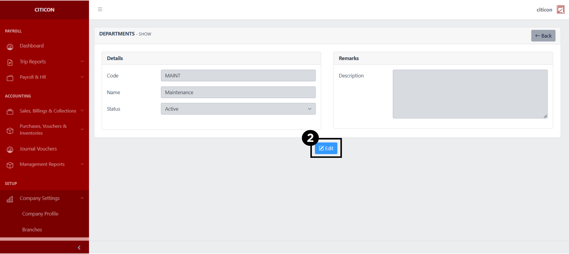Click the Back button
The image size is (569, 254).
[543, 36]
